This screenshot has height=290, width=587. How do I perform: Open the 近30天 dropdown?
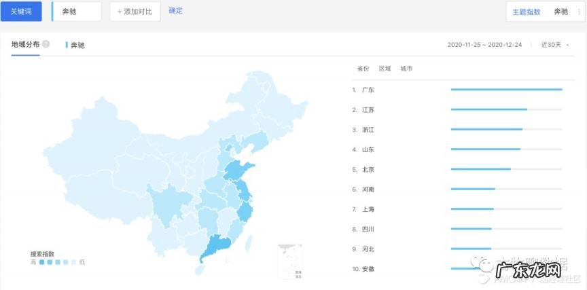tap(555, 45)
